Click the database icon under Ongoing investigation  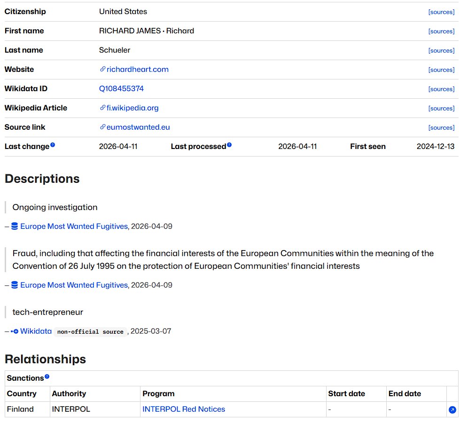tap(15, 226)
